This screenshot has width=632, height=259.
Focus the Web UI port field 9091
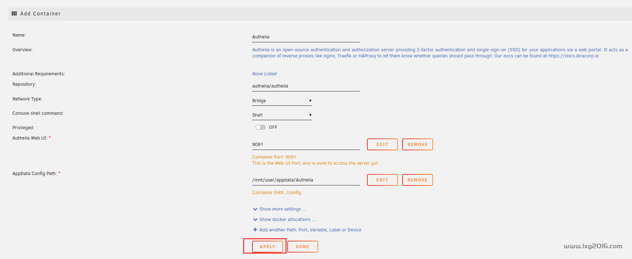[x=306, y=145]
